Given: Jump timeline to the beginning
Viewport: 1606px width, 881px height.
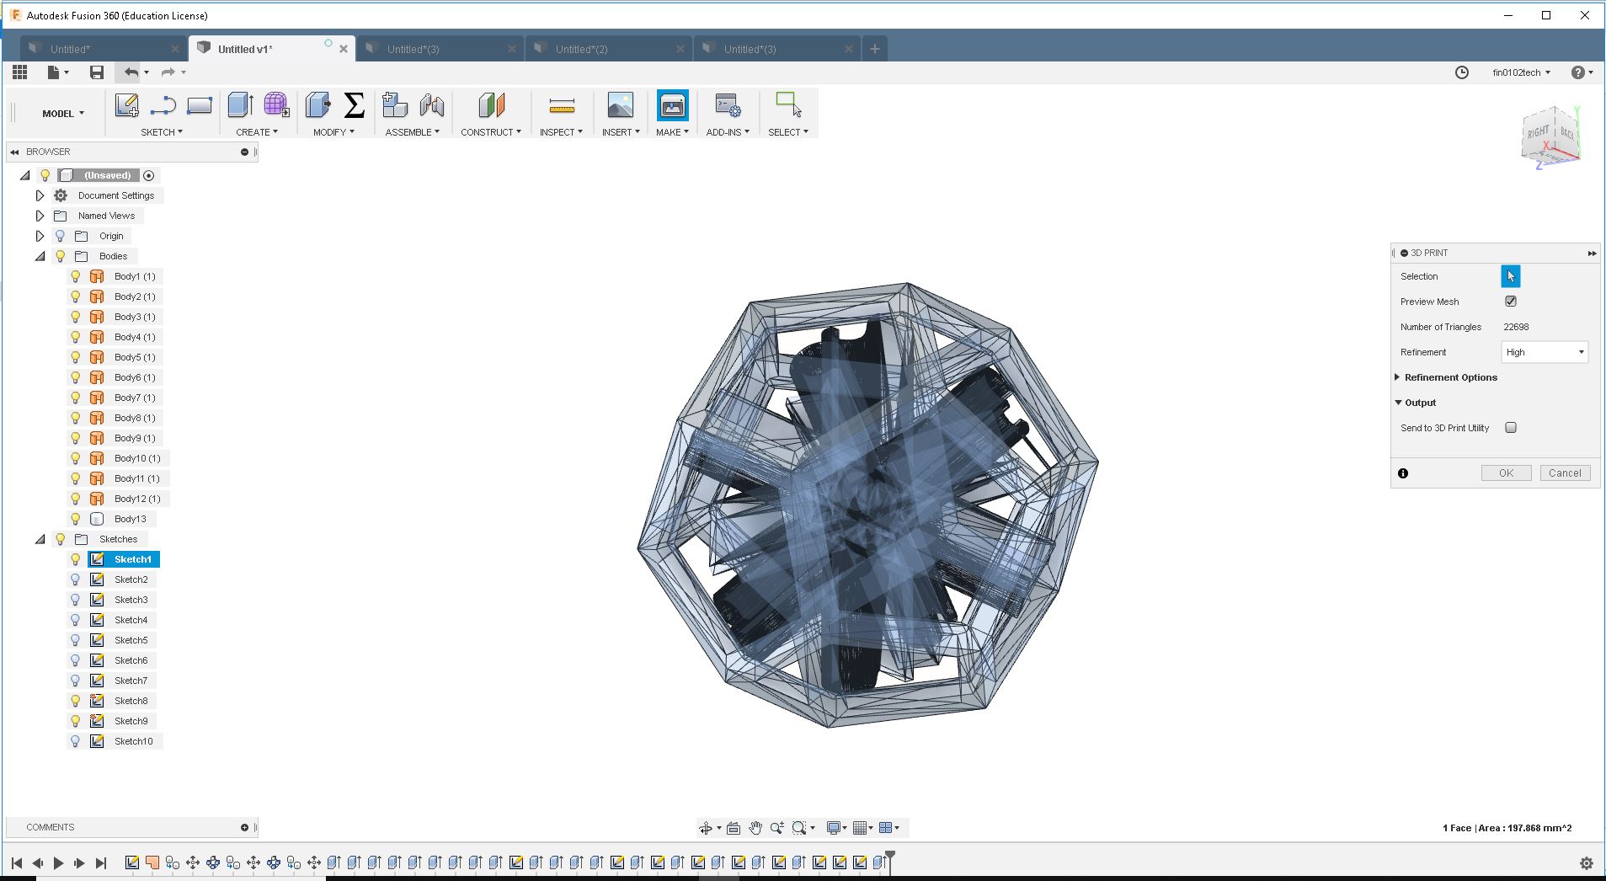Looking at the screenshot, I should pyautogui.click(x=17, y=863).
